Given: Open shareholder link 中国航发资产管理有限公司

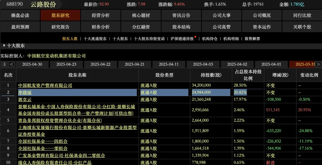Looking at the screenshot, I should click(45, 85).
